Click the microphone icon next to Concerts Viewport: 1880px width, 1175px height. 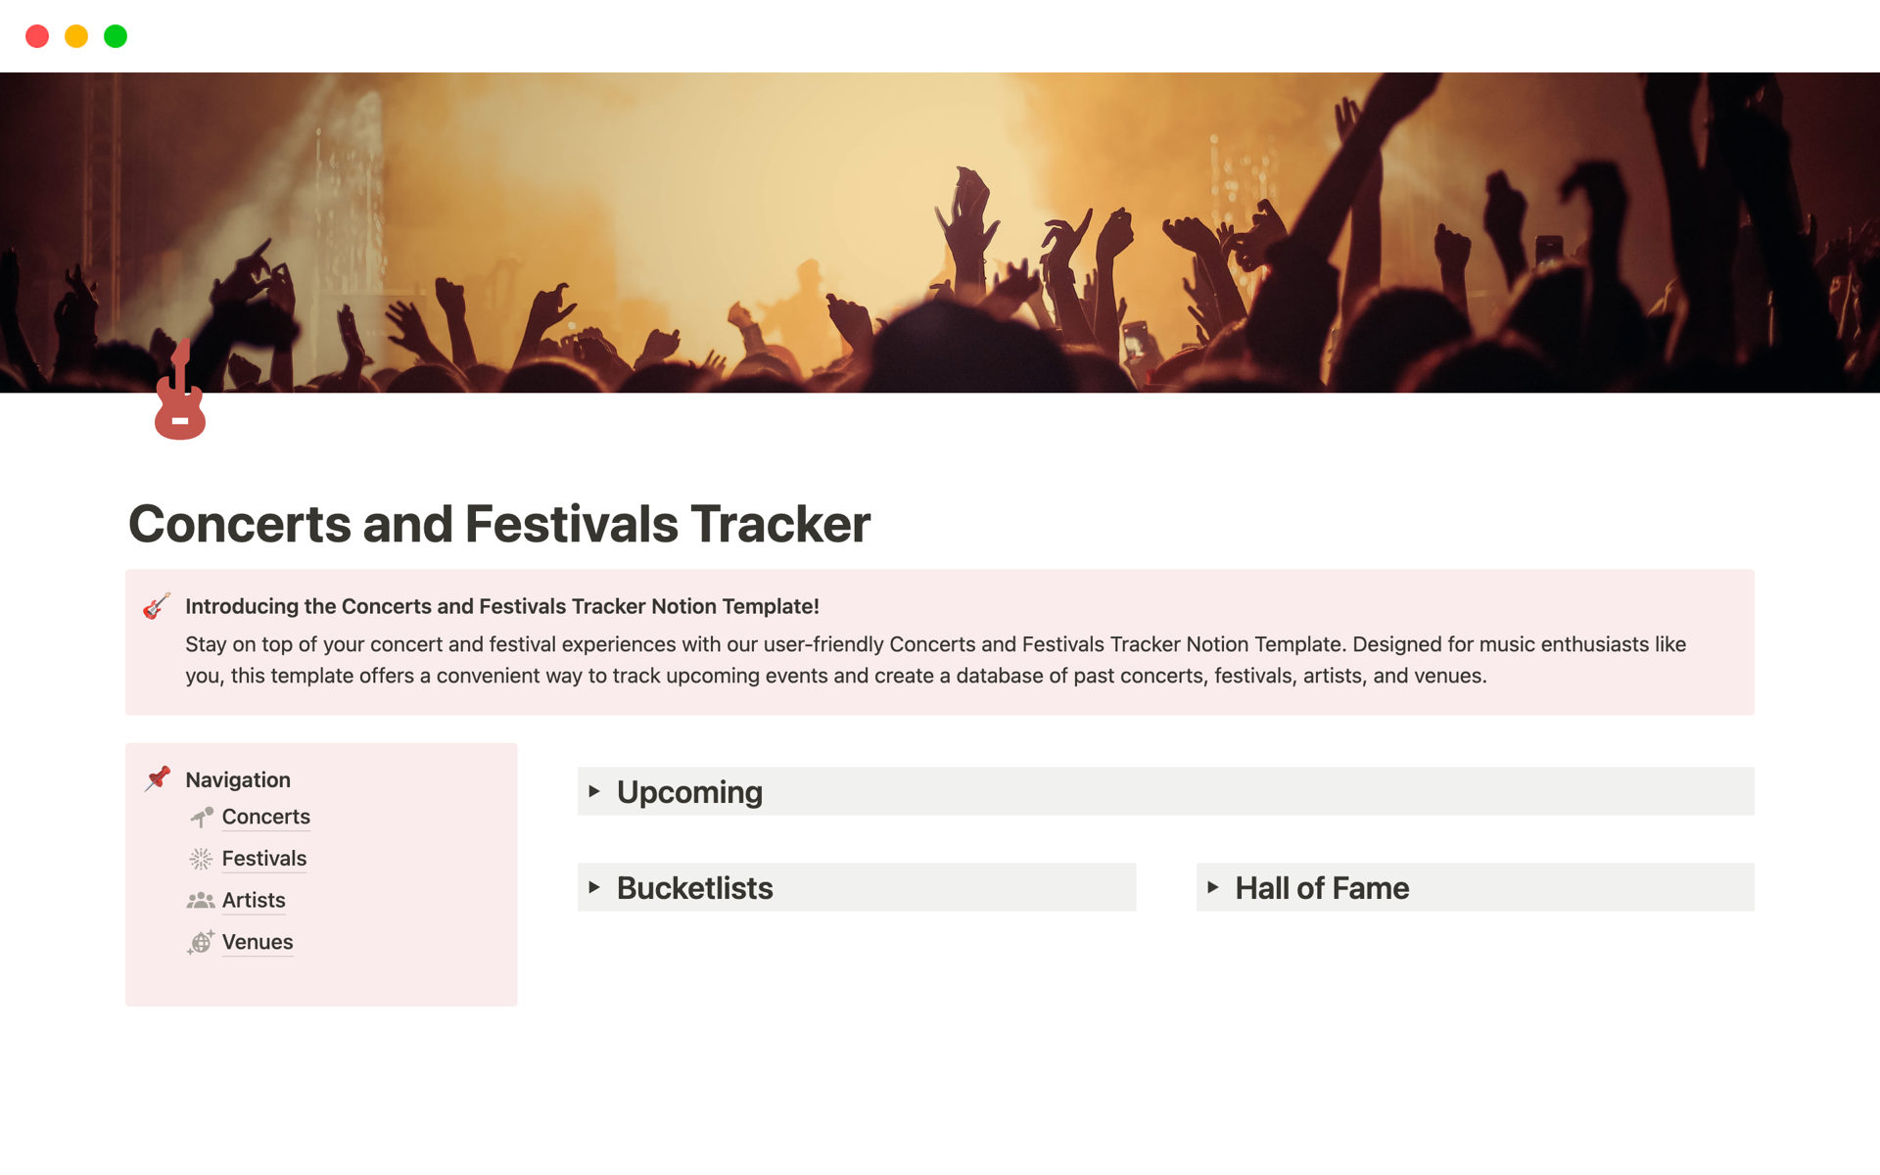click(202, 816)
